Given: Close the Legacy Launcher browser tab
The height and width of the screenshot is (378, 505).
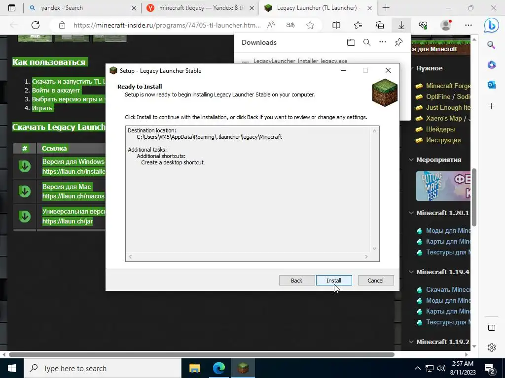Looking at the screenshot, I should [370, 8].
